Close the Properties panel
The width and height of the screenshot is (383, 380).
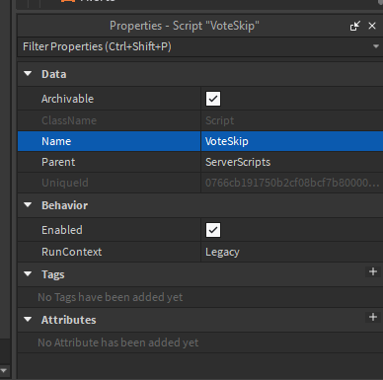click(372, 26)
